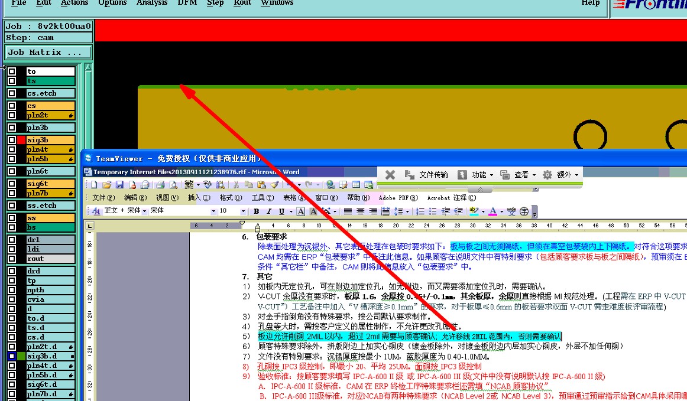Screen dimensions: 687x401
Task: Click the Paste clipboard icon
Action: click(x=261, y=185)
